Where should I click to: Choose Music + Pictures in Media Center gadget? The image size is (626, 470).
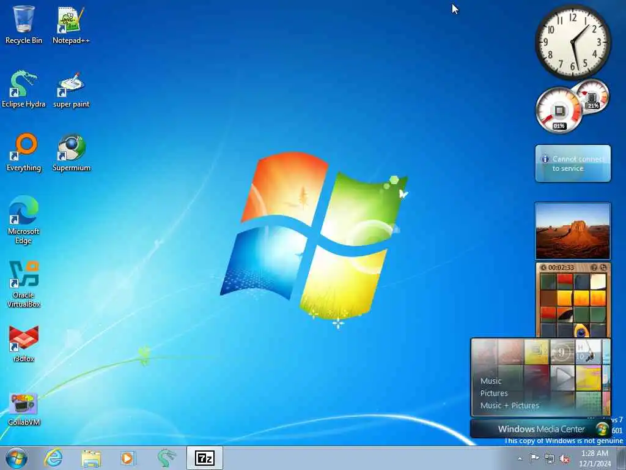pos(509,406)
